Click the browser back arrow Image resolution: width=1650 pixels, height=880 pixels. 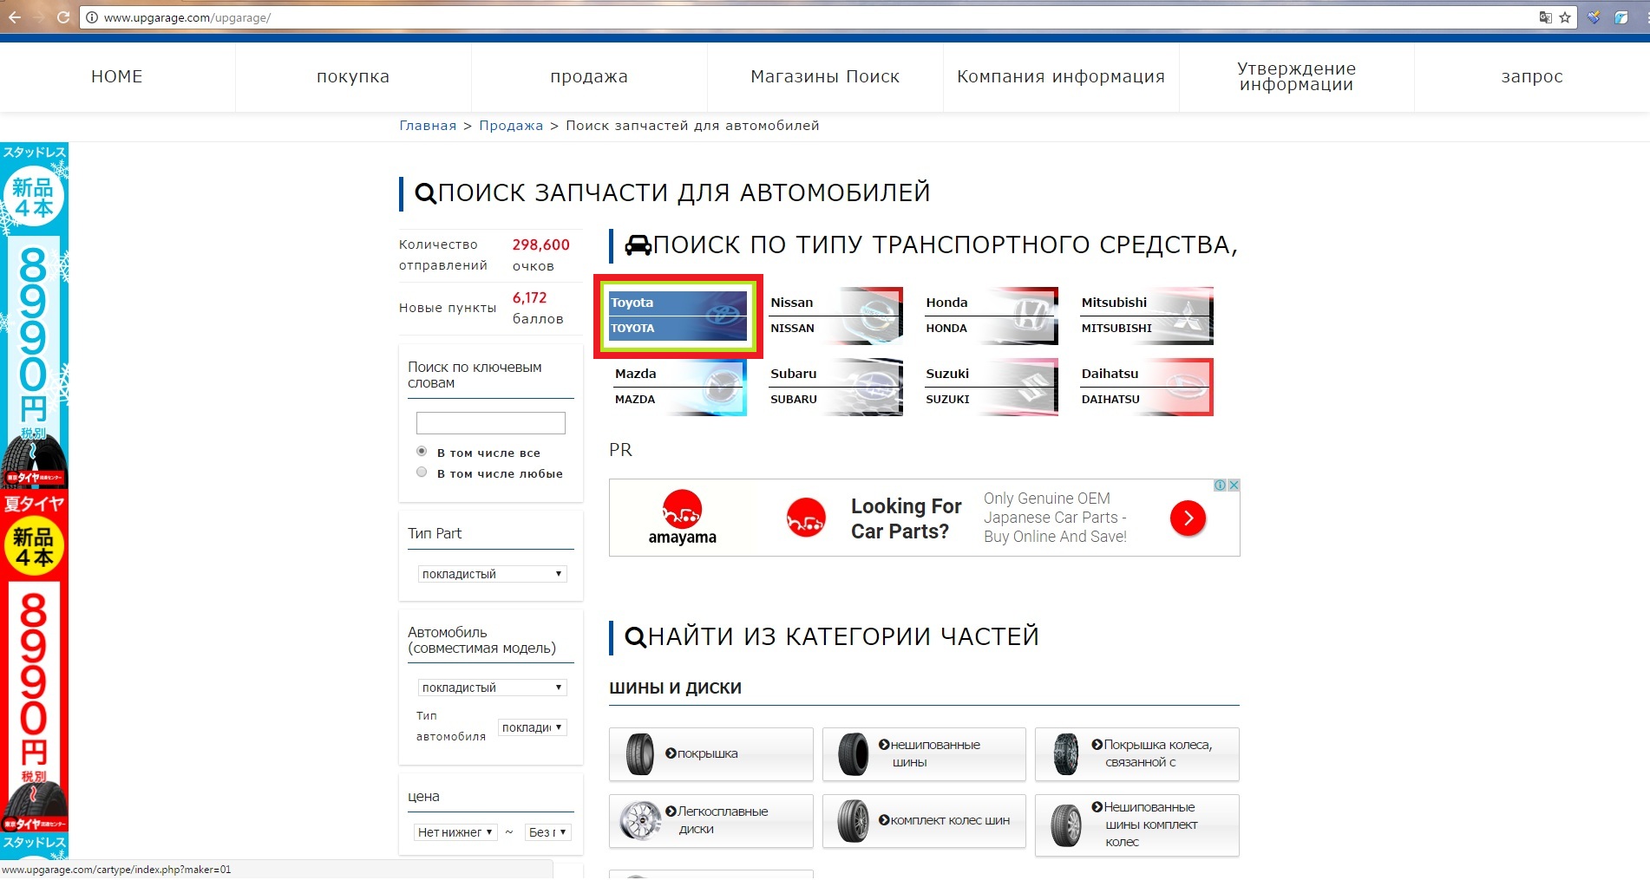click(15, 17)
